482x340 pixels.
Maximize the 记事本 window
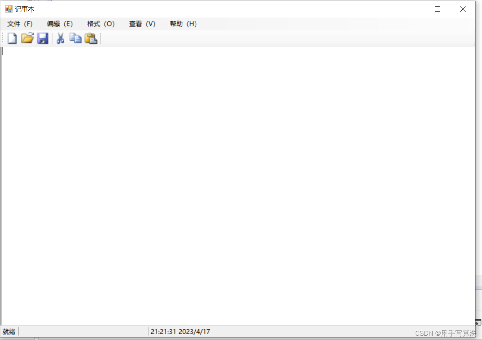click(437, 9)
